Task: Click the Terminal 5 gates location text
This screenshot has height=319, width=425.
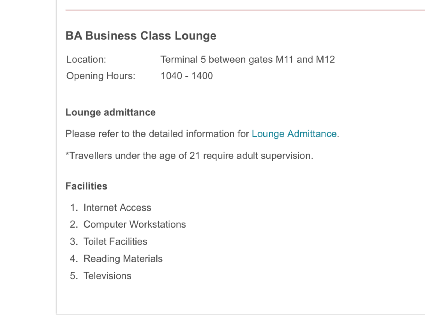Action: (247, 60)
